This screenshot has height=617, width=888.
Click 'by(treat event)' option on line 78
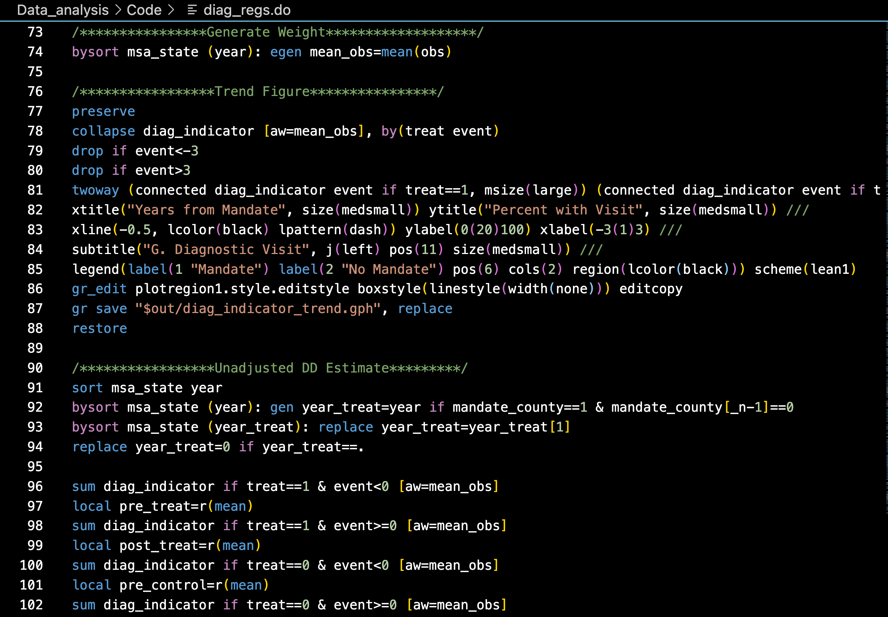pyautogui.click(x=440, y=131)
